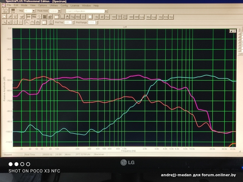Create a new file with New icon
Screen dimensions: 243x182
[x=4, y=17]
